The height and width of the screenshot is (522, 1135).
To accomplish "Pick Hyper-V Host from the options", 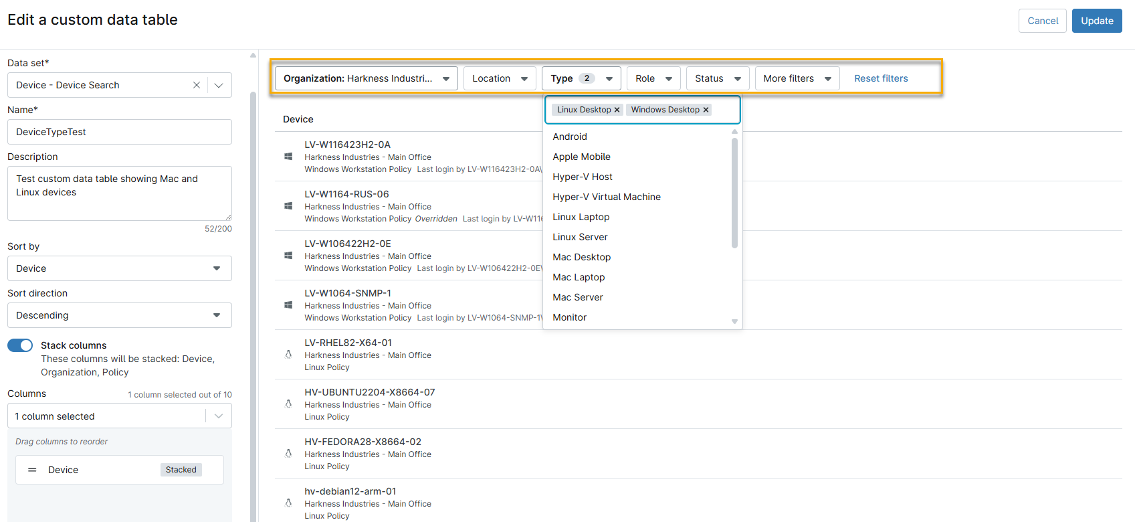I will coord(582,177).
